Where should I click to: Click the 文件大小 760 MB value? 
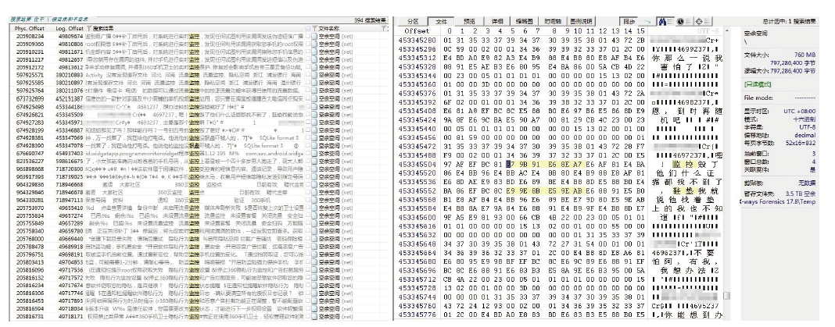807,54
